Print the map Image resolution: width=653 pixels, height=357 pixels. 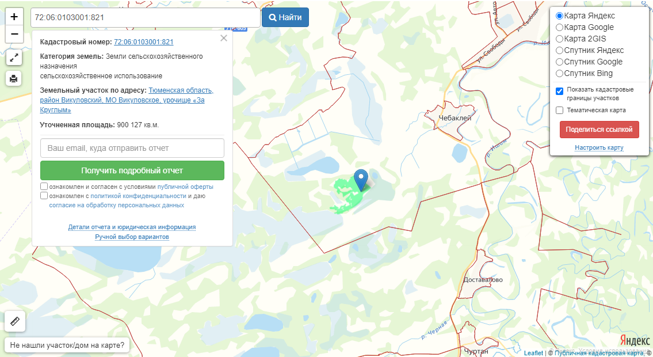[14, 78]
